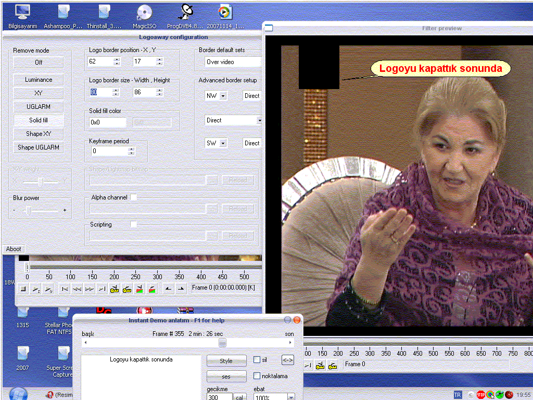Step backward with rewind arrows

tap(77, 289)
